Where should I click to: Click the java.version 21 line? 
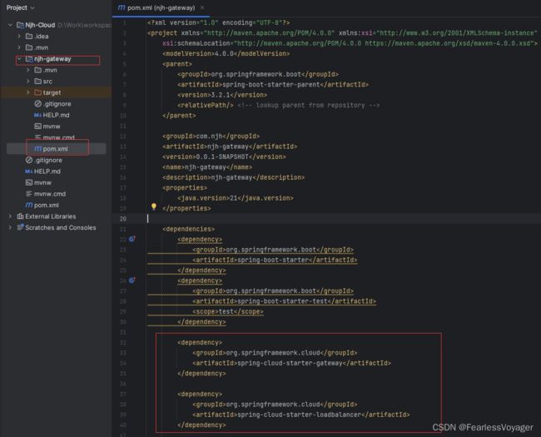click(x=236, y=198)
